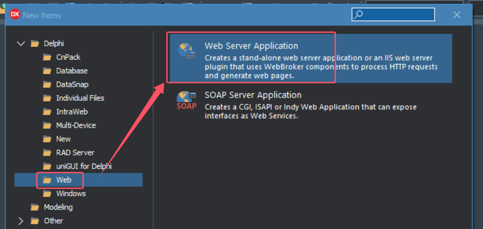Choose the CnPack category label
The height and width of the screenshot is (229, 483).
[68, 57]
